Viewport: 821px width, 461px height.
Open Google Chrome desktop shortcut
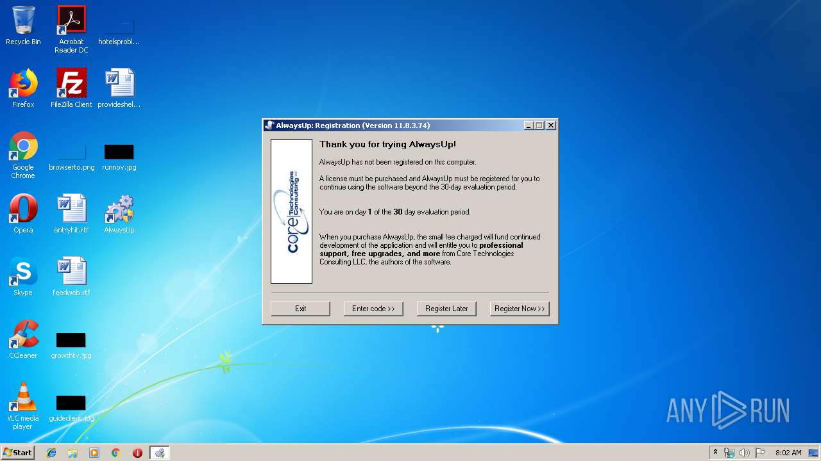click(x=23, y=156)
